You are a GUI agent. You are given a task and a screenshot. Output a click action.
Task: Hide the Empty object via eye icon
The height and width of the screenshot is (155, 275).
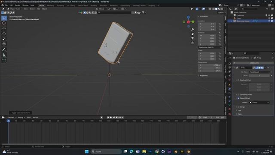pos(269,18)
